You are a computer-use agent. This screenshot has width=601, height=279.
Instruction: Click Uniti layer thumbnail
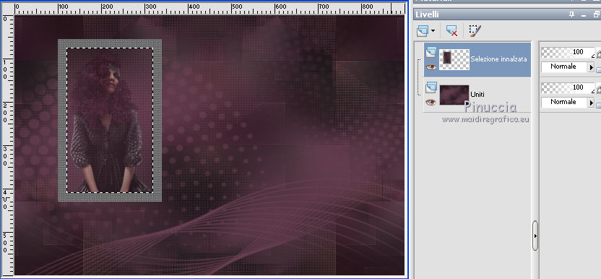point(454,95)
